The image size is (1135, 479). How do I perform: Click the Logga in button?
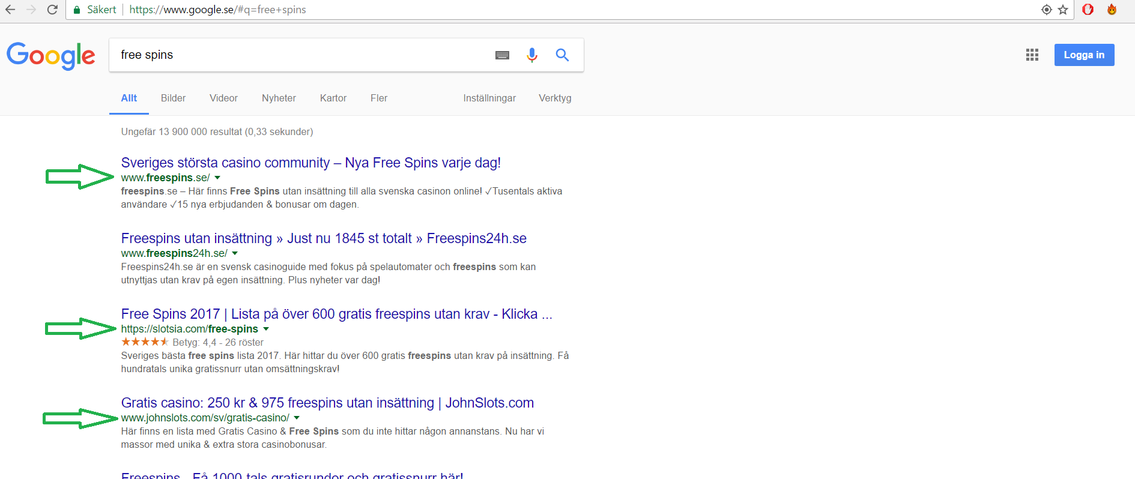(1084, 55)
